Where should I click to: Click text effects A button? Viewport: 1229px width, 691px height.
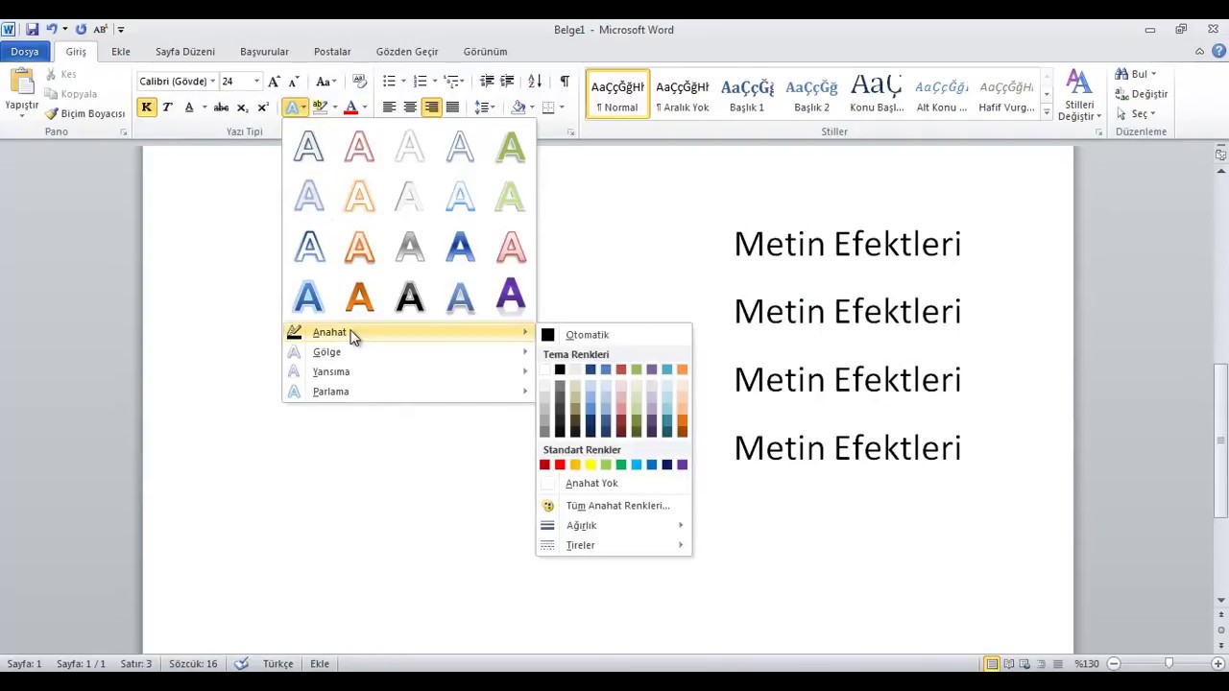[291, 107]
